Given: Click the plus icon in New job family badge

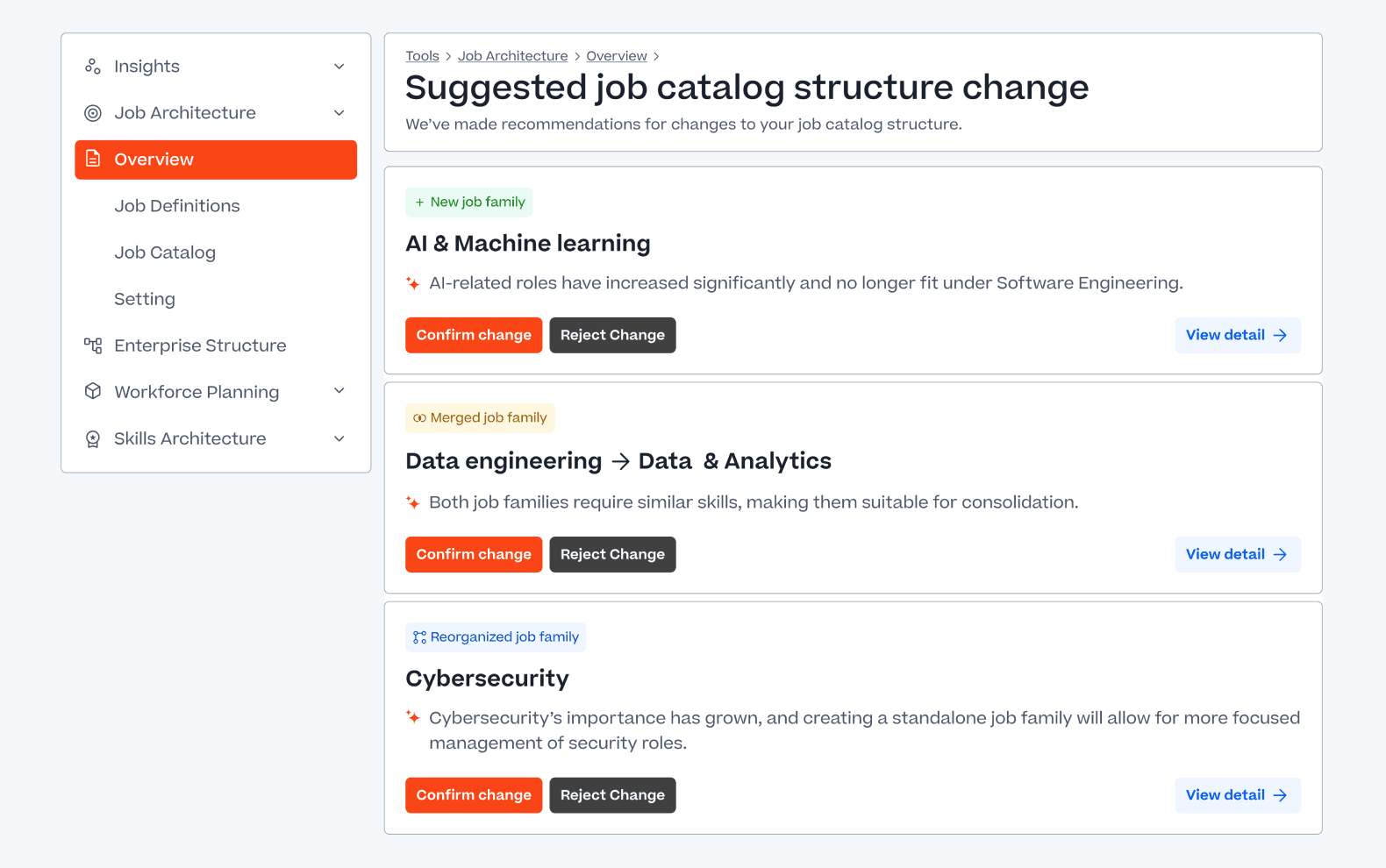Looking at the screenshot, I should (x=418, y=202).
